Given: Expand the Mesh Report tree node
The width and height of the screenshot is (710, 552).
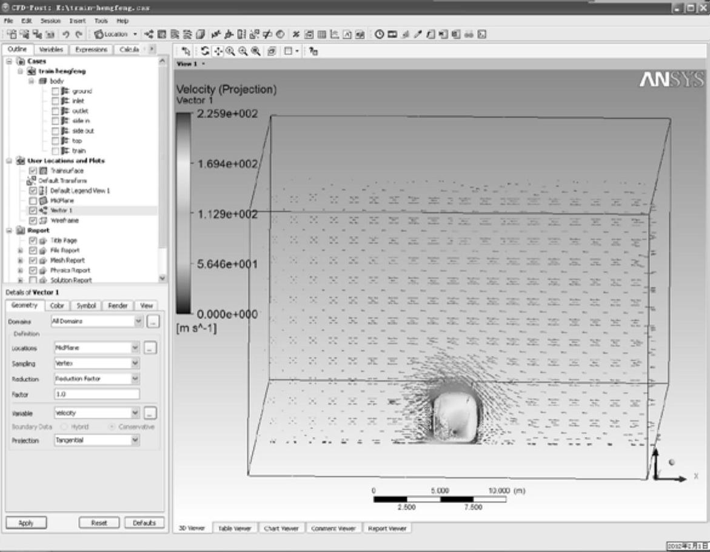Looking at the screenshot, I should pos(21,261).
